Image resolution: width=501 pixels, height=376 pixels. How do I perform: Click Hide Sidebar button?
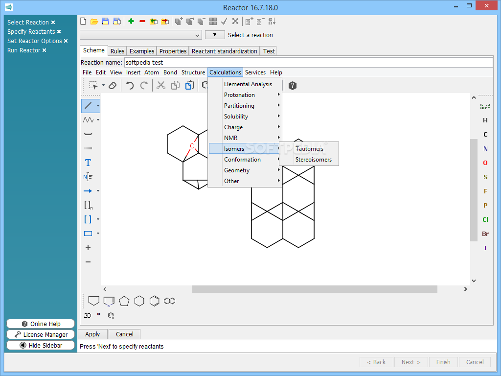click(41, 345)
